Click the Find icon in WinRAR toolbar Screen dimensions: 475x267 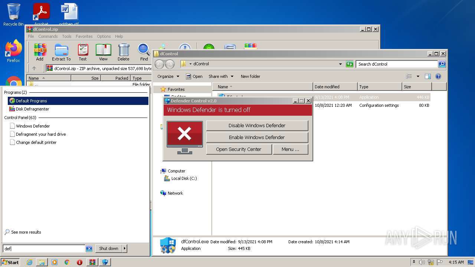[x=144, y=52]
